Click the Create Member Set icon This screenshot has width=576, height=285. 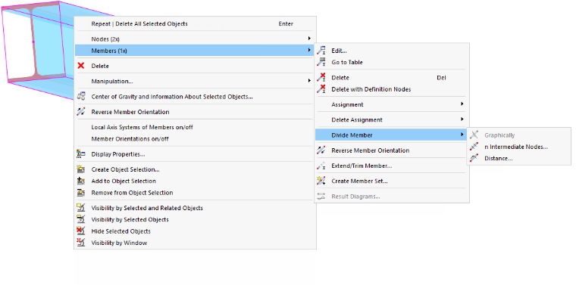coord(321,181)
